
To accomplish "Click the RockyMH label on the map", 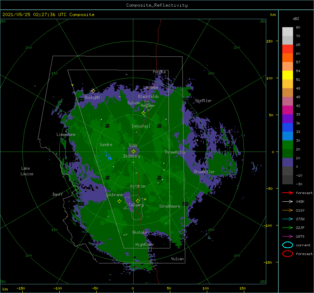I will (92, 98).
